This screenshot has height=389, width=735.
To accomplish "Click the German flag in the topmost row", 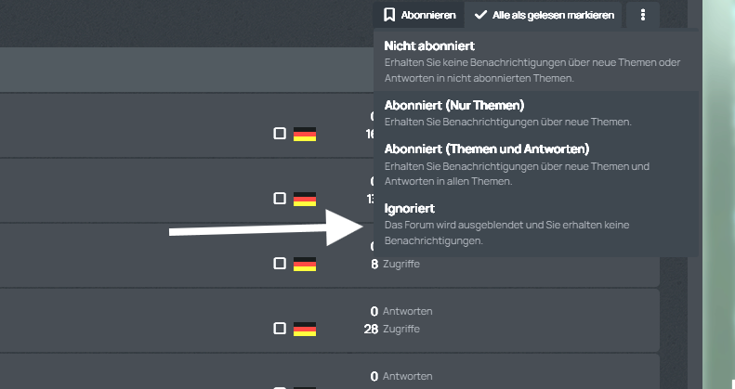I will pos(305,134).
